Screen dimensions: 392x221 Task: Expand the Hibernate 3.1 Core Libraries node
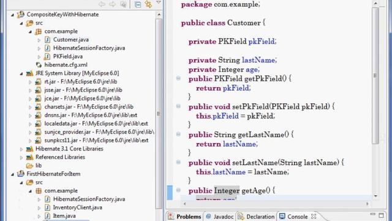click(21, 149)
